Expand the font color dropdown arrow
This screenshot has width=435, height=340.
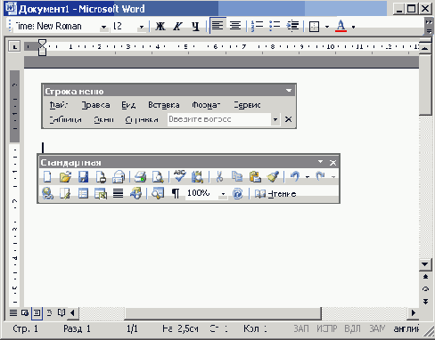coord(353,27)
